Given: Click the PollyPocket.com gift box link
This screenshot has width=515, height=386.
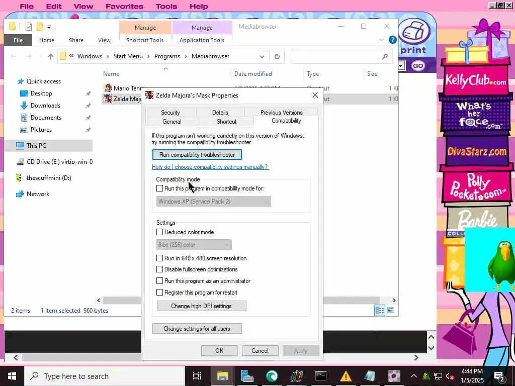Looking at the screenshot, I should pyautogui.click(x=477, y=187).
